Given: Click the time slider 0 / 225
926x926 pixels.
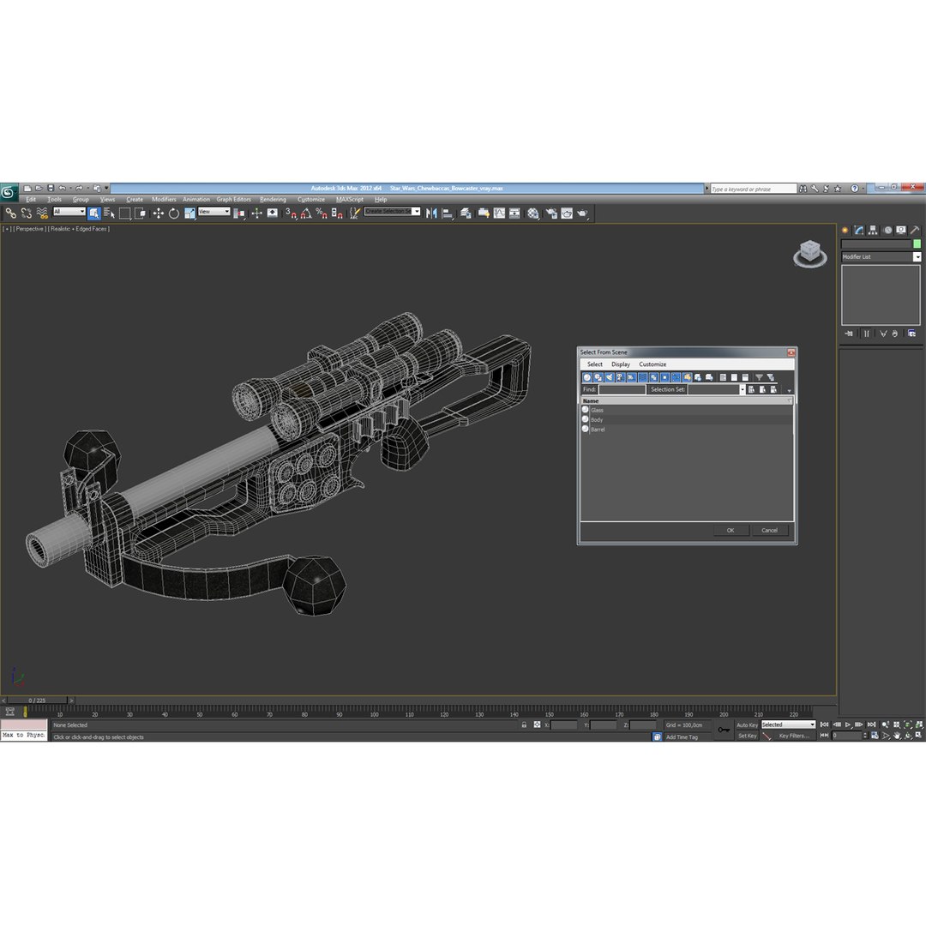Looking at the screenshot, I should point(37,701).
